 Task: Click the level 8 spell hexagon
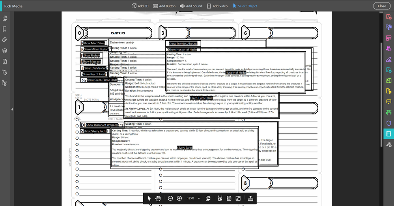245,183
